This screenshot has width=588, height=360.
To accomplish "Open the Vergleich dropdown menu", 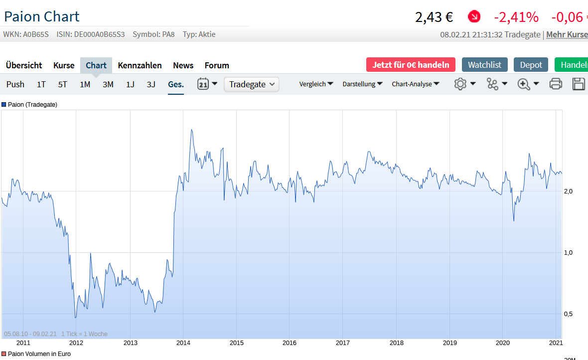I will click(316, 84).
